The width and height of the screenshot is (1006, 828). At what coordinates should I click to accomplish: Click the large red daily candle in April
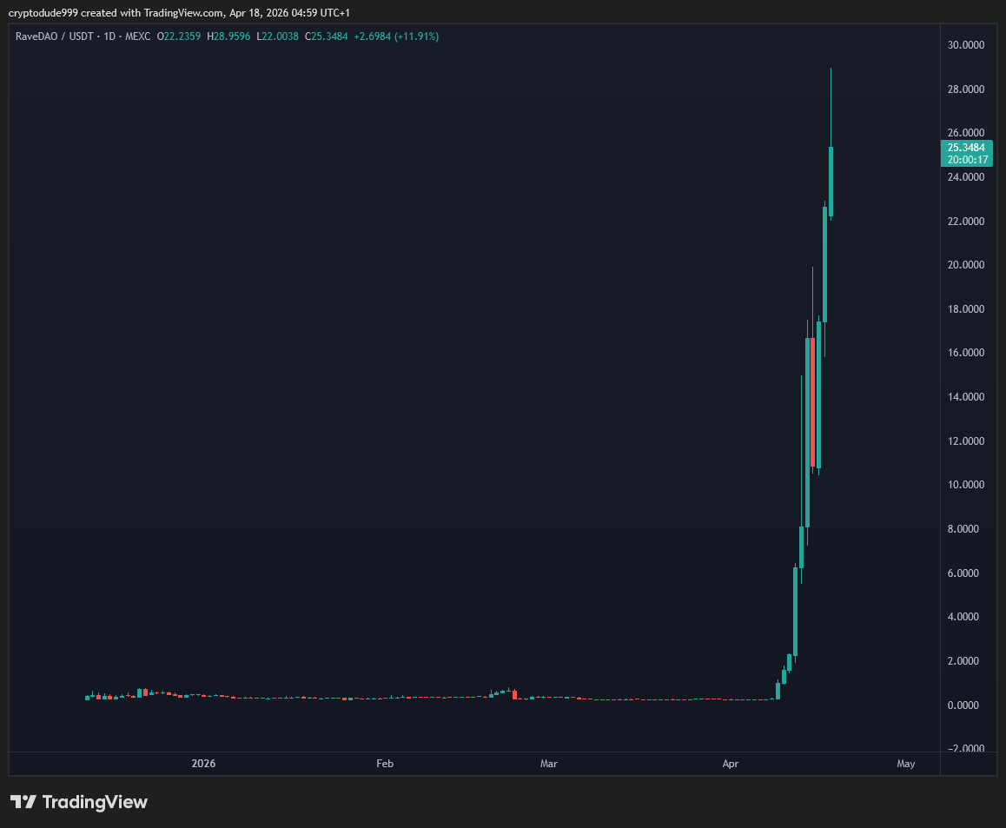(x=813, y=402)
